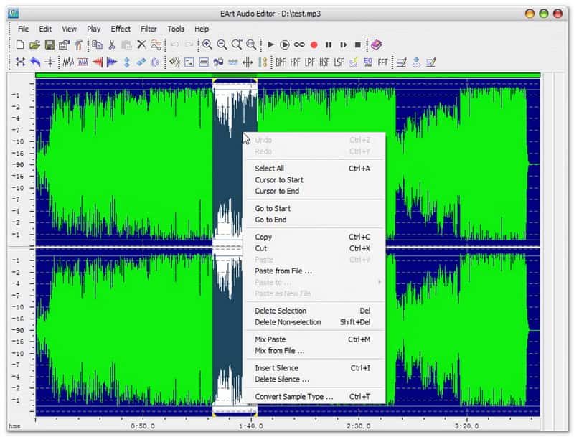Choose Select All in context menu

click(314, 169)
